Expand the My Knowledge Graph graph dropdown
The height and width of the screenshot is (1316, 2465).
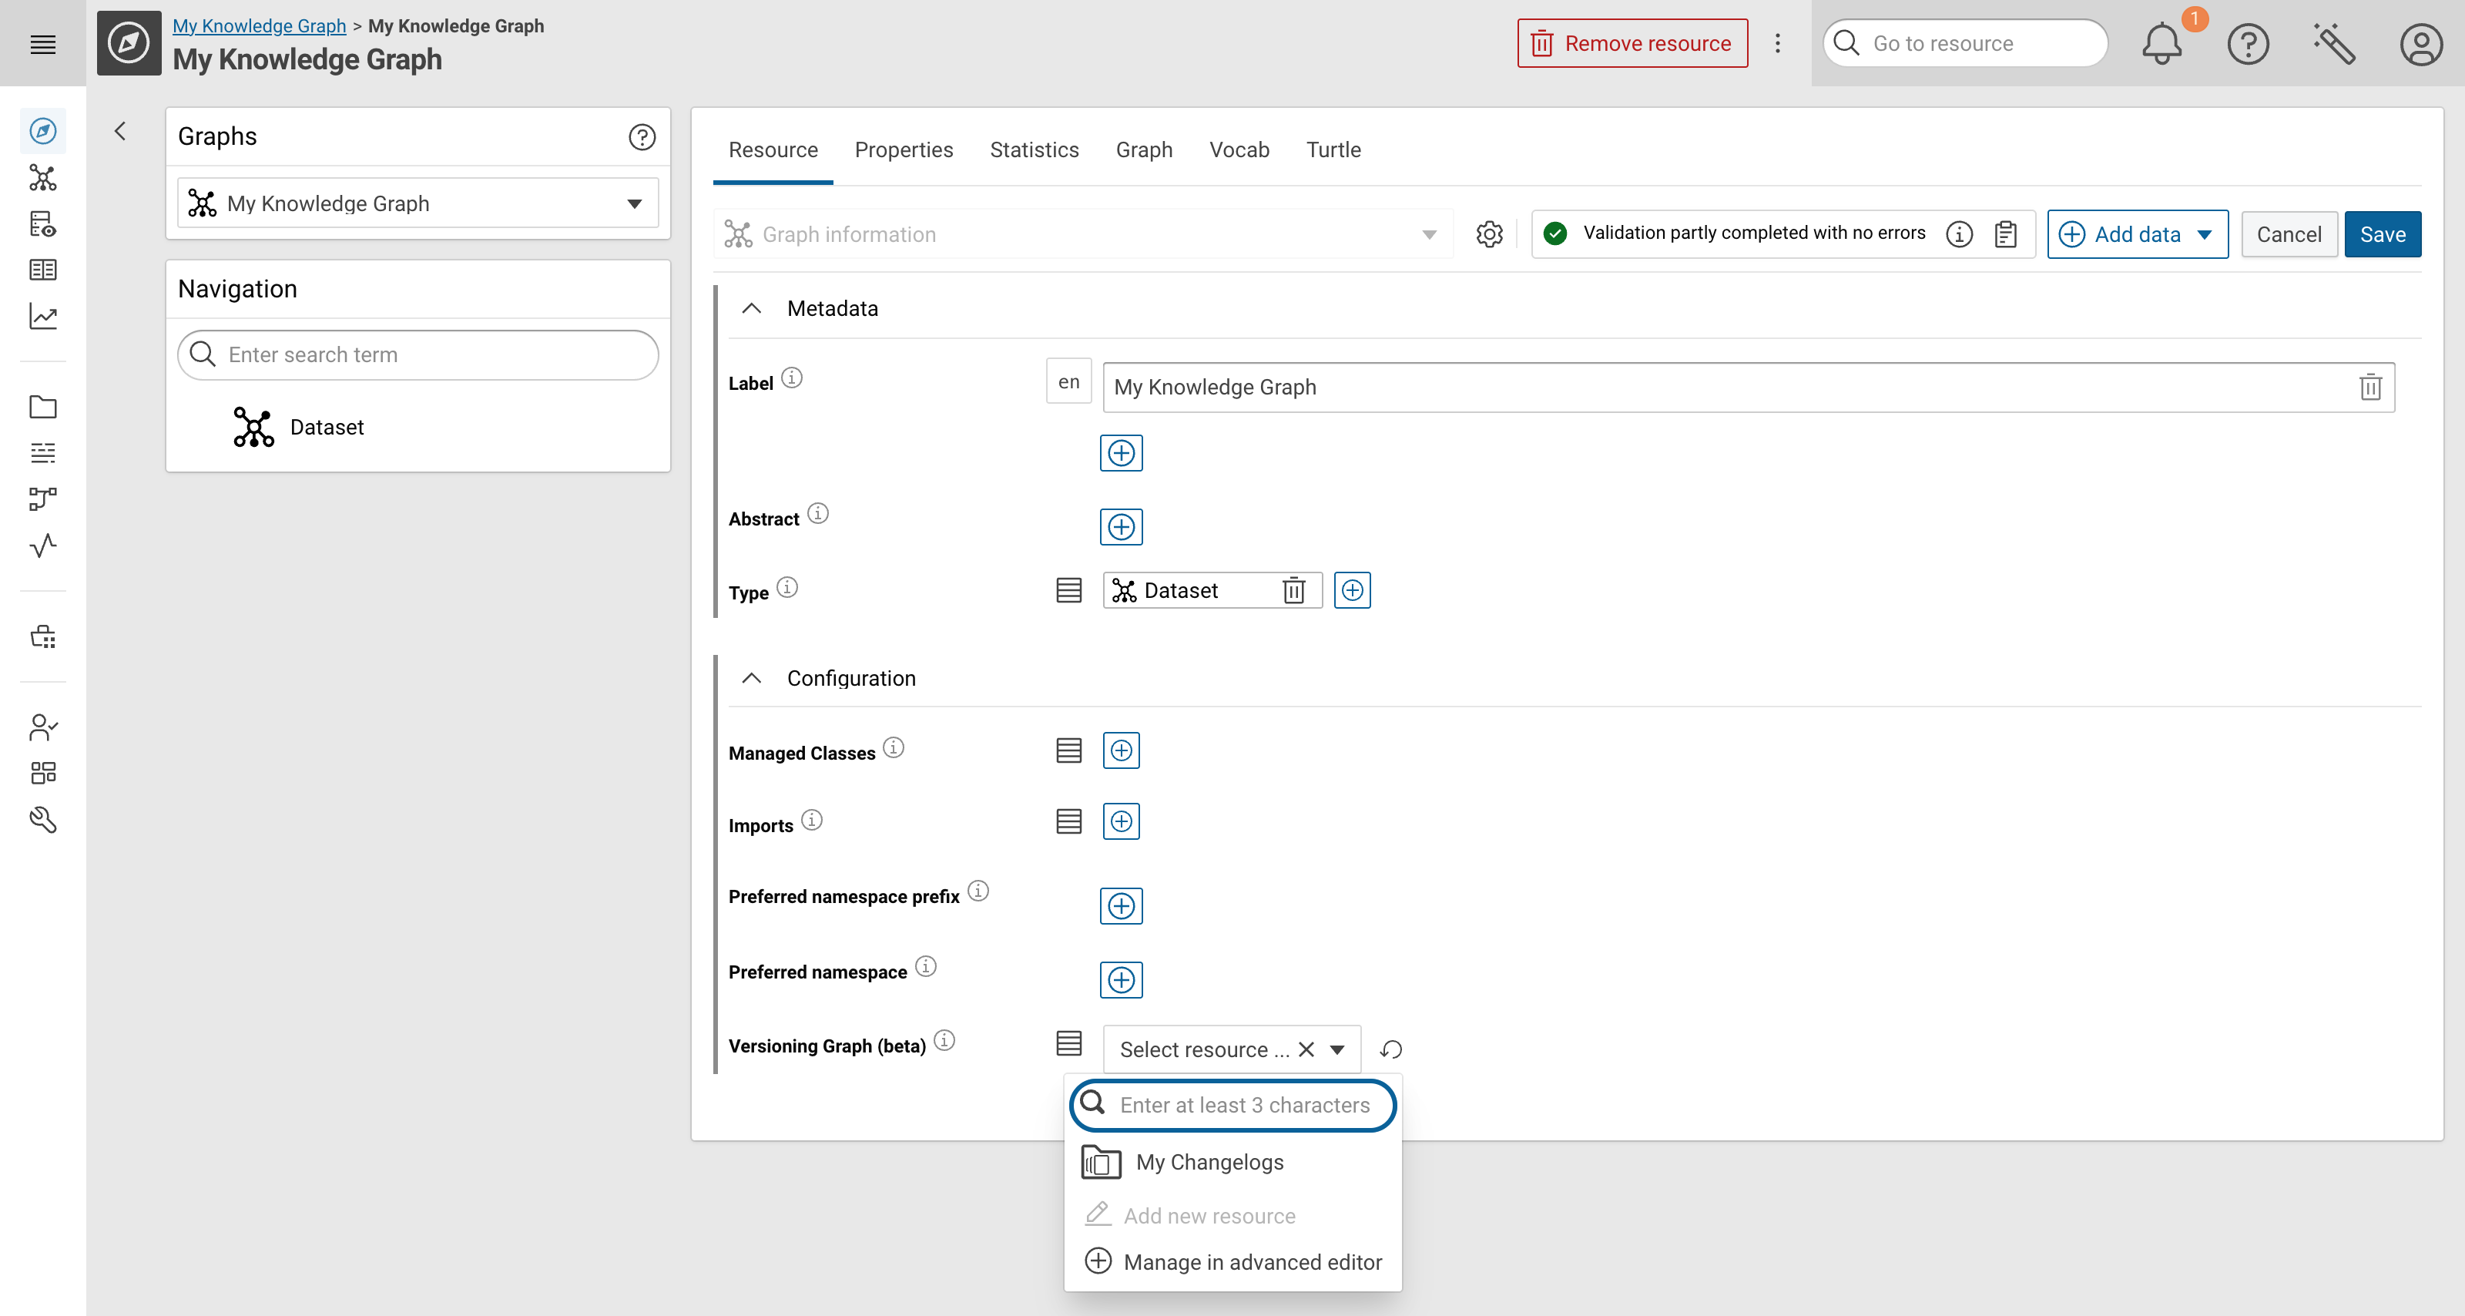[418, 203]
